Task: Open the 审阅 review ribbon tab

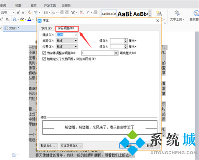Action: [3, 6]
